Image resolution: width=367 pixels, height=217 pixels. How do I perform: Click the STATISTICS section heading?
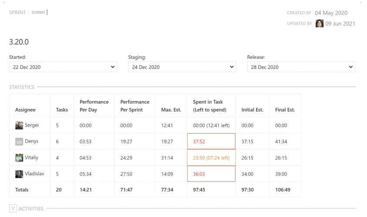22,87
